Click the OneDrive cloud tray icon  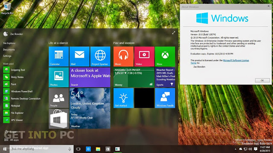tap(241, 149)
